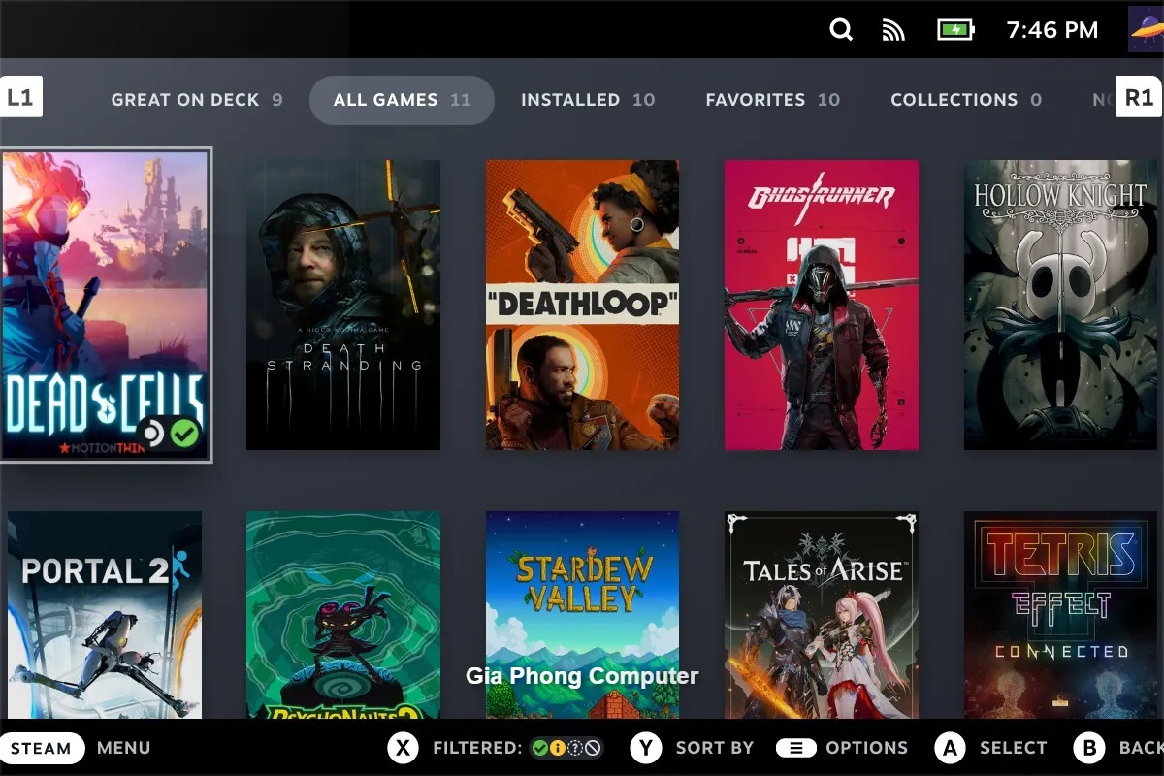Go to the Collections tab
1164x776 pixels.
(966, 99)
